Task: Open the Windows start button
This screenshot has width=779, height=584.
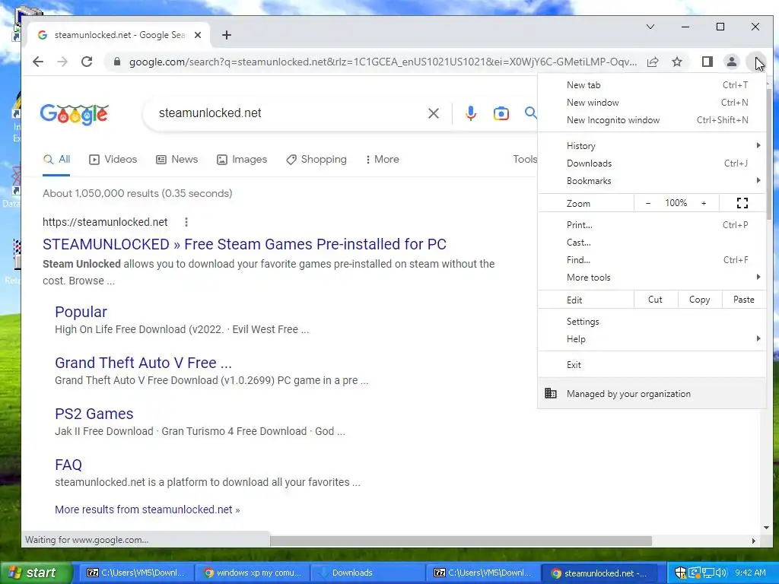Action: pos(37,573)
